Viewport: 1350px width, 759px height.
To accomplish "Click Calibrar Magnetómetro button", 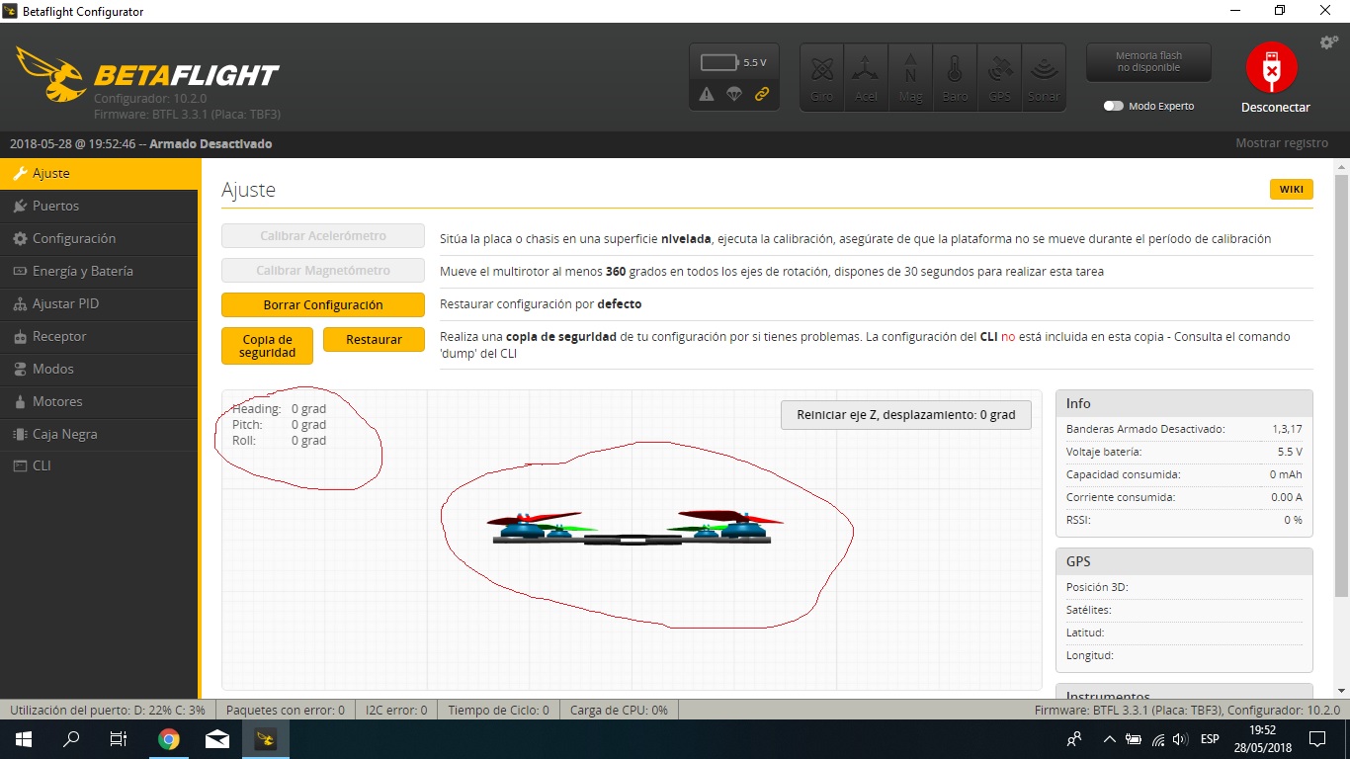I will click(x=323, y=271).
